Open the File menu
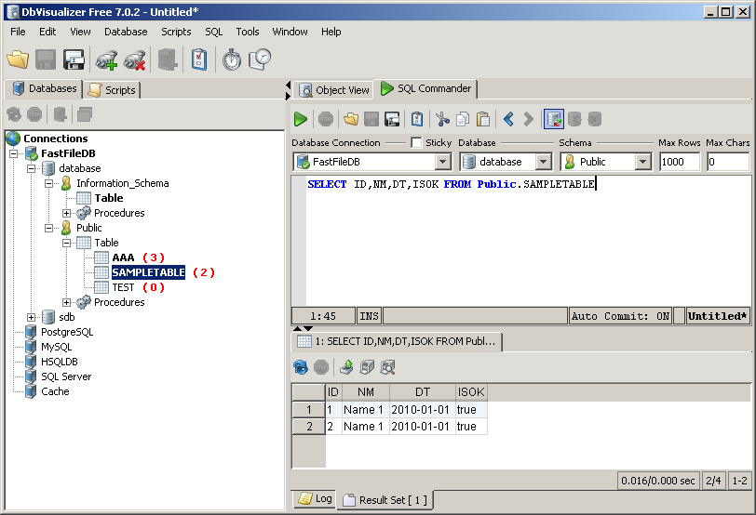Screen dimensions: 756x515 (x=18, y=32)
